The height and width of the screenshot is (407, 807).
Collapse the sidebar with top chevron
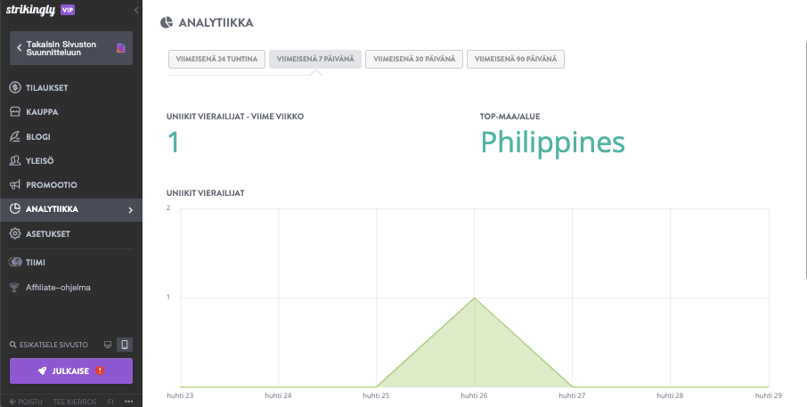(135, 10)
